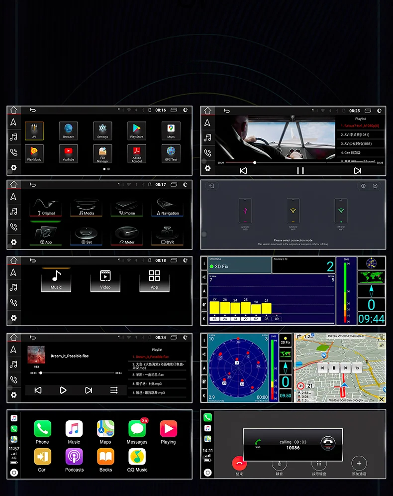Hang up via END icon in the calling popup
The width and height of the screenshot is (393, 496).
[x=328, y=443]
